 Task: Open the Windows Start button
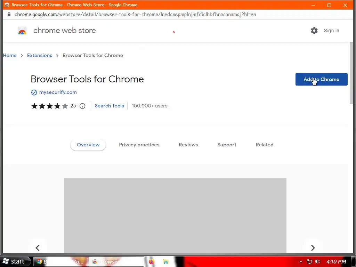(15, 261)
